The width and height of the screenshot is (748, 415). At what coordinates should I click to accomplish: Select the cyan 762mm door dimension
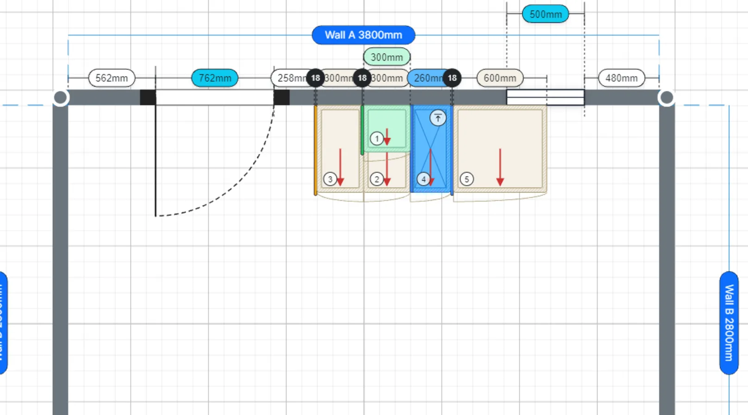[x=215, y=78]
